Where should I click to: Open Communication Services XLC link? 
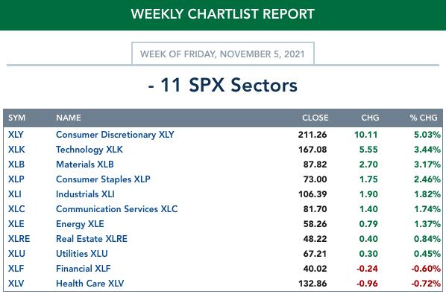tap(116, 209)
